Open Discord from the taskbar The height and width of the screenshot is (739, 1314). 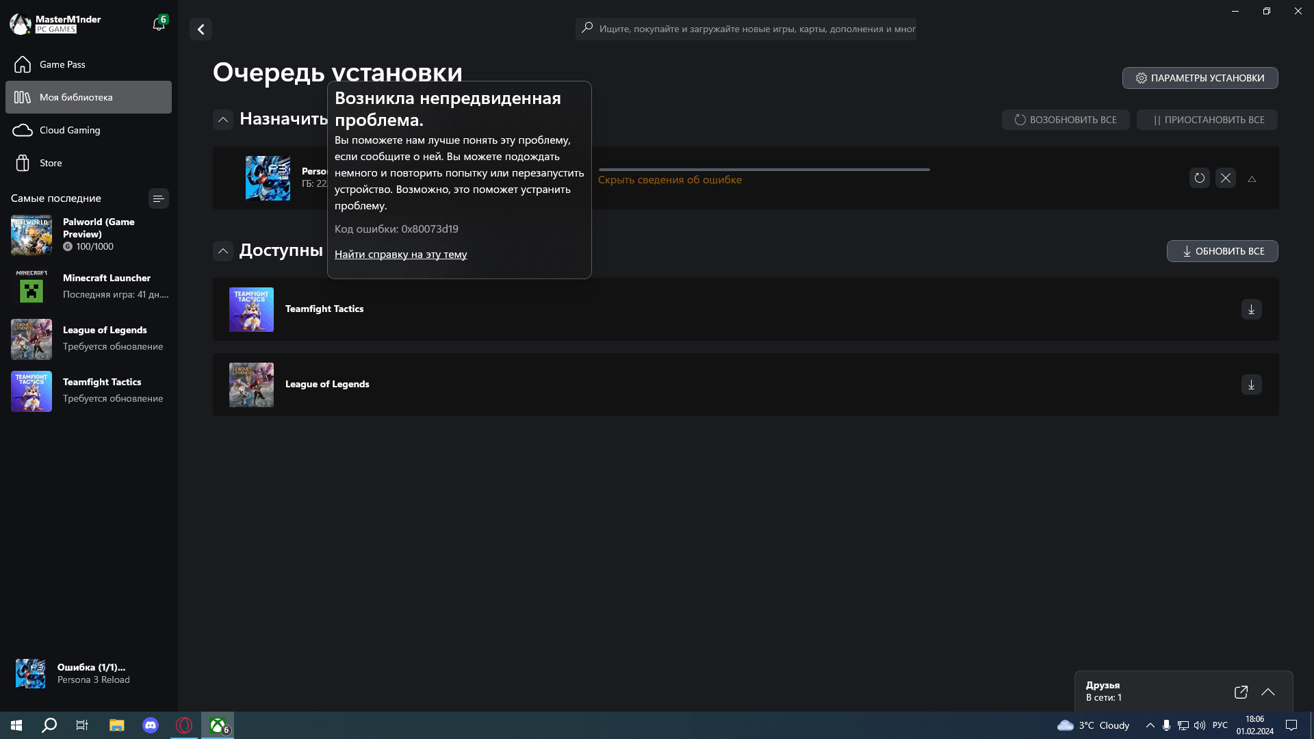[x=151, y=725]
